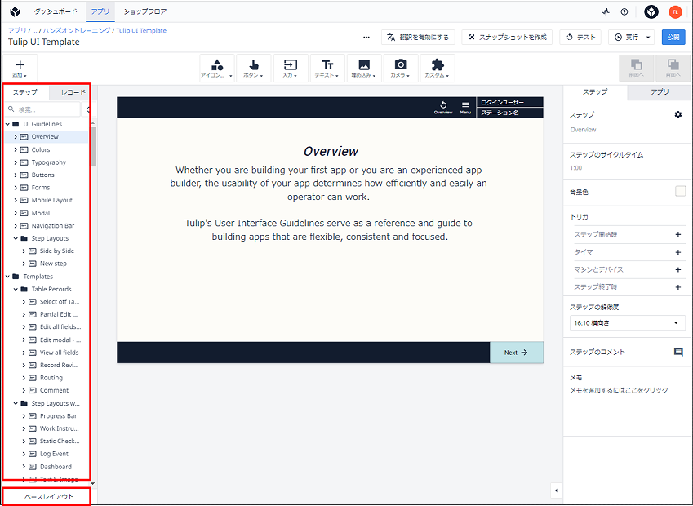Collapse the UI Guidelines folder

point(7,124)
